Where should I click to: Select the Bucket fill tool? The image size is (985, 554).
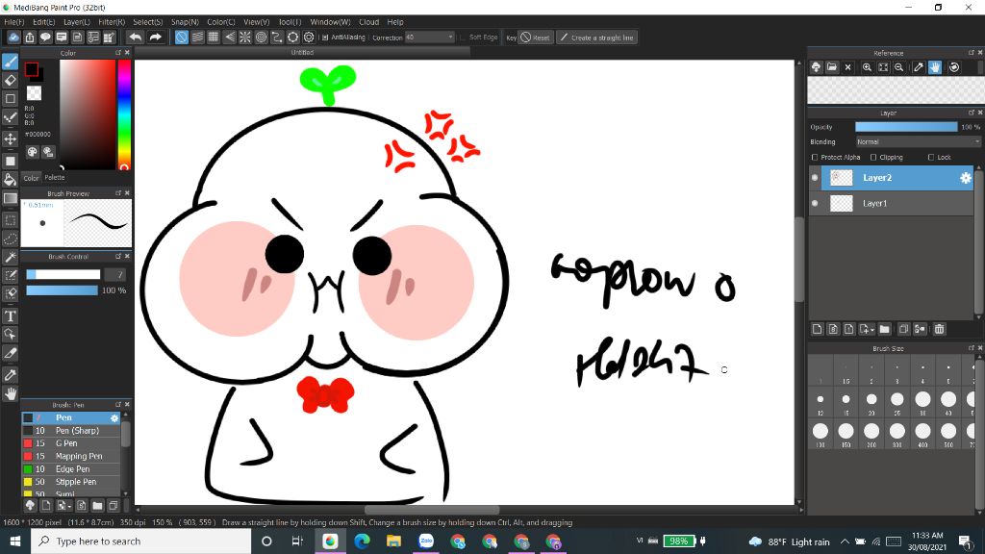tap(10, 180)
